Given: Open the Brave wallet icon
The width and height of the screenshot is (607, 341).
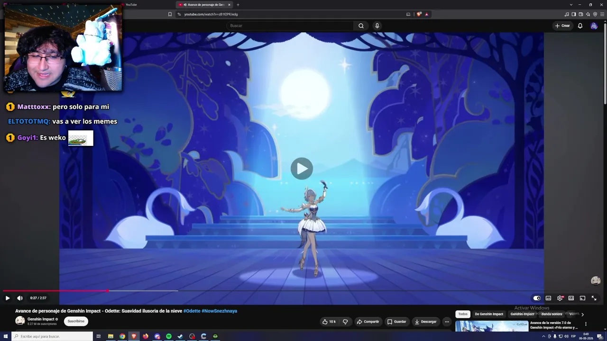Looking at the screenshot, I should 581,14.
